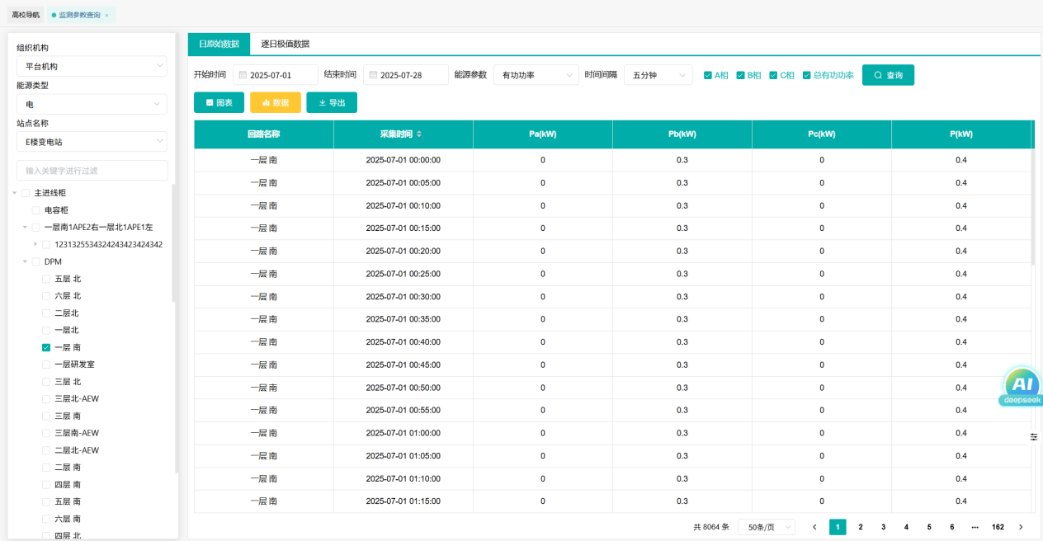Close the 监测参数查询 tab
The image size is (1043, 541).
tap(106, 15)
